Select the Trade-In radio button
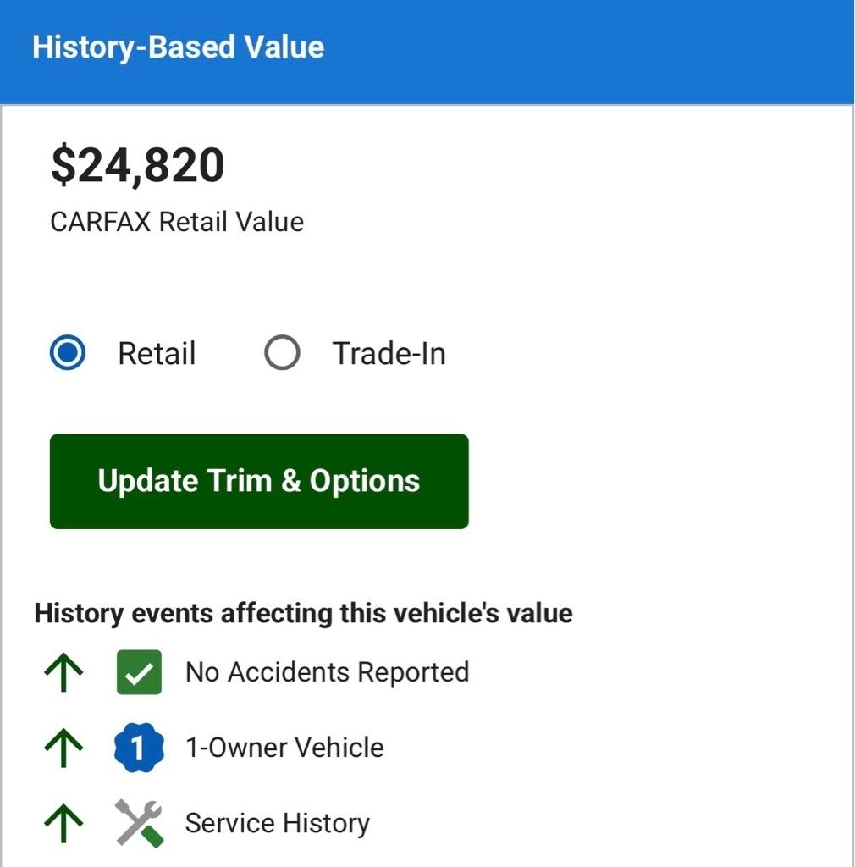 tap(282, 352)
